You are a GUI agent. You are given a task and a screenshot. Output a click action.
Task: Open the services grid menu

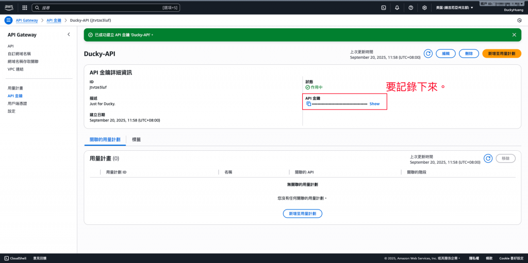click(25, 8)
